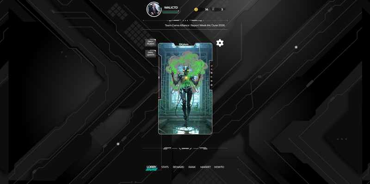
Task: Go to the REWARD tab
Action: click(x=179, y=167)
